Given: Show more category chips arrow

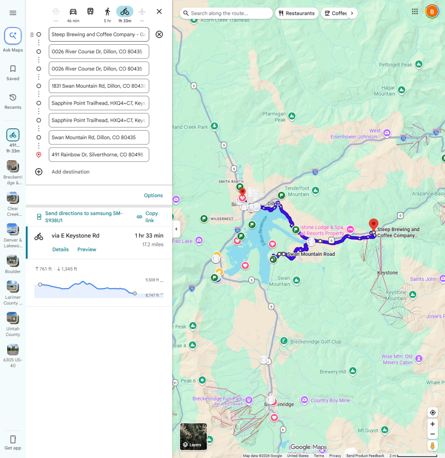Looking at the screenshot, I should [352, 13].
